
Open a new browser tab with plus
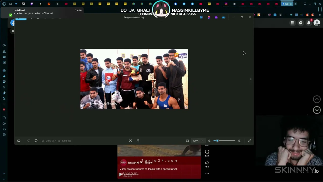click(x=295, y=4)
